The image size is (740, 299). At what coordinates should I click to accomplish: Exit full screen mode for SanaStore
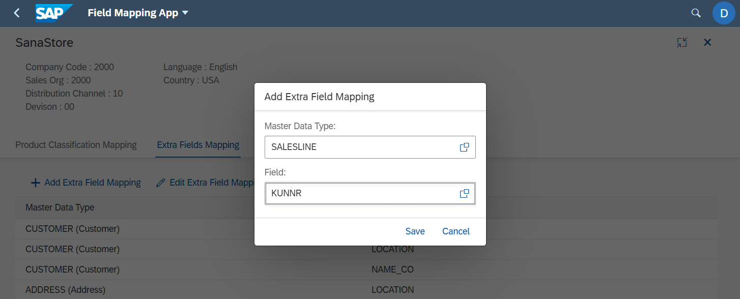click(x=682, y=43)
